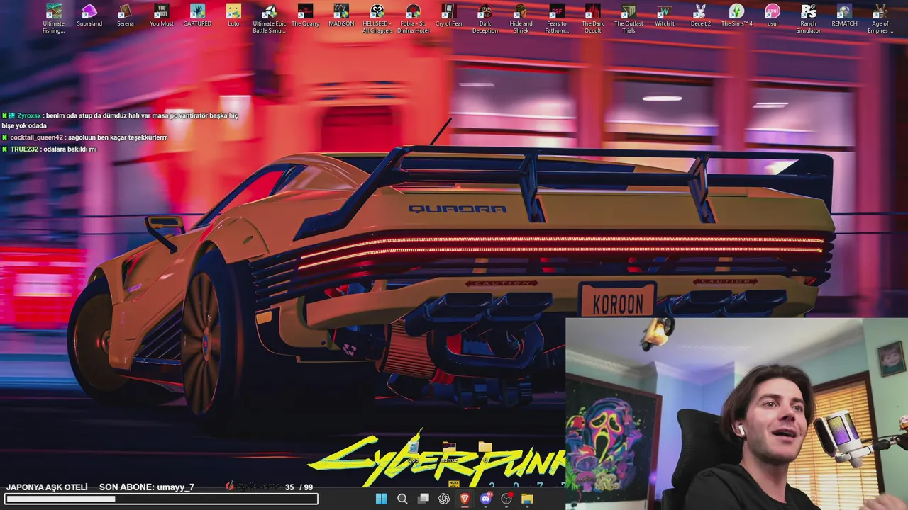Open OBS Studio from the taskbar
908x510 pixels.
tap(506, 499)
